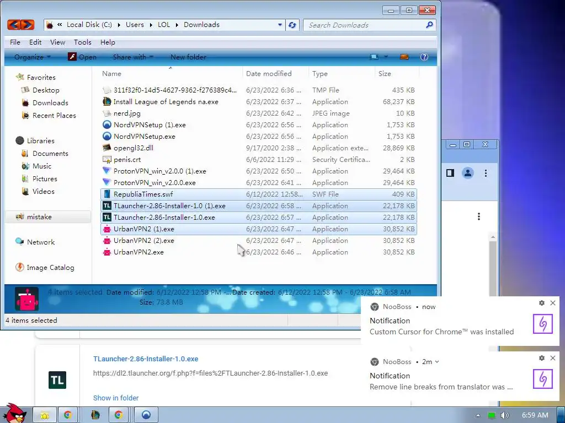This screenshot has width=565, height=423.
Task: Open the Help menu
Action: tap(108, 42)
